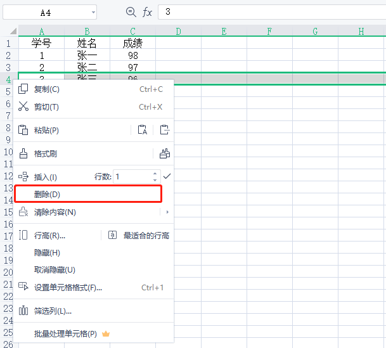Click cell C2 containing 98

(x=132, y=55)
